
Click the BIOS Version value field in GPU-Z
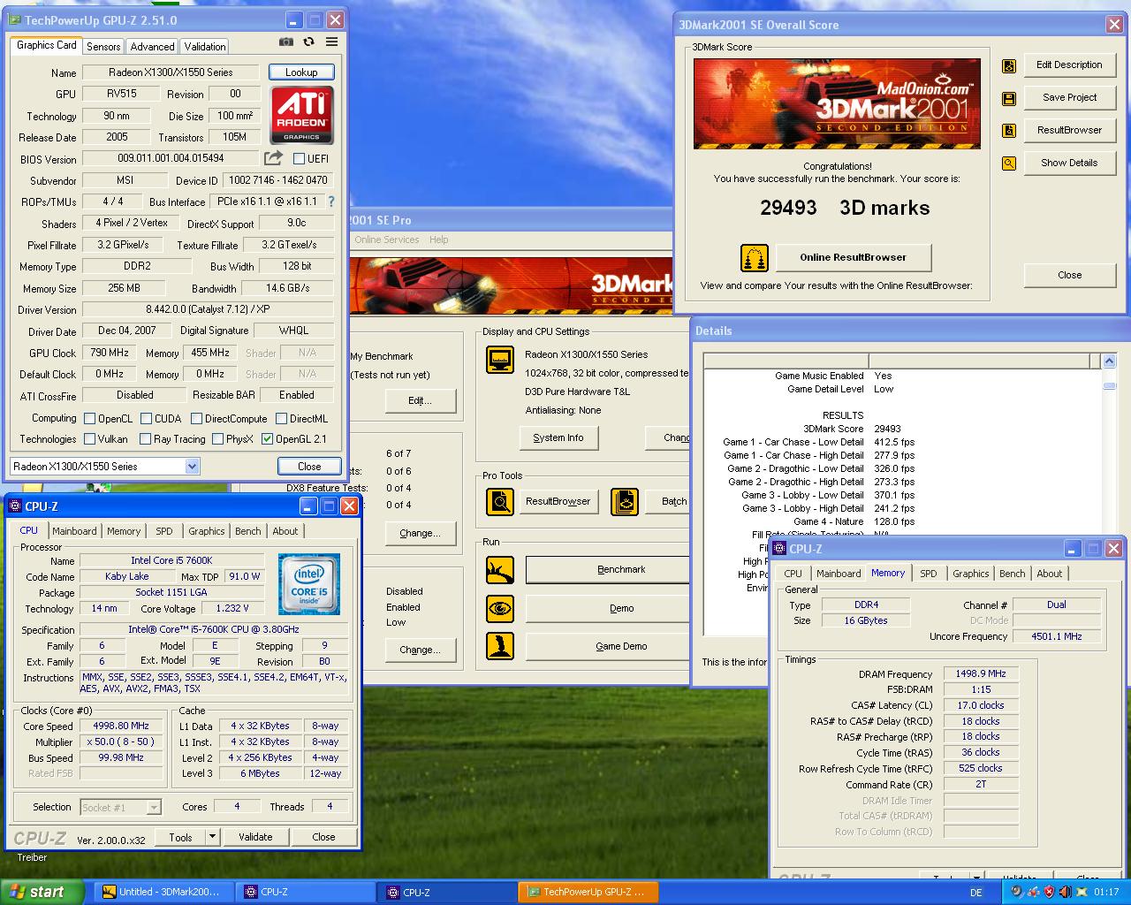point(171,159)
